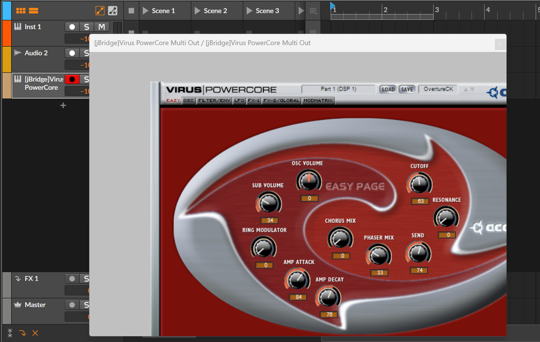Mute the Inst 1 track
The height and width of the screenshot is (342, 540).
101,27
